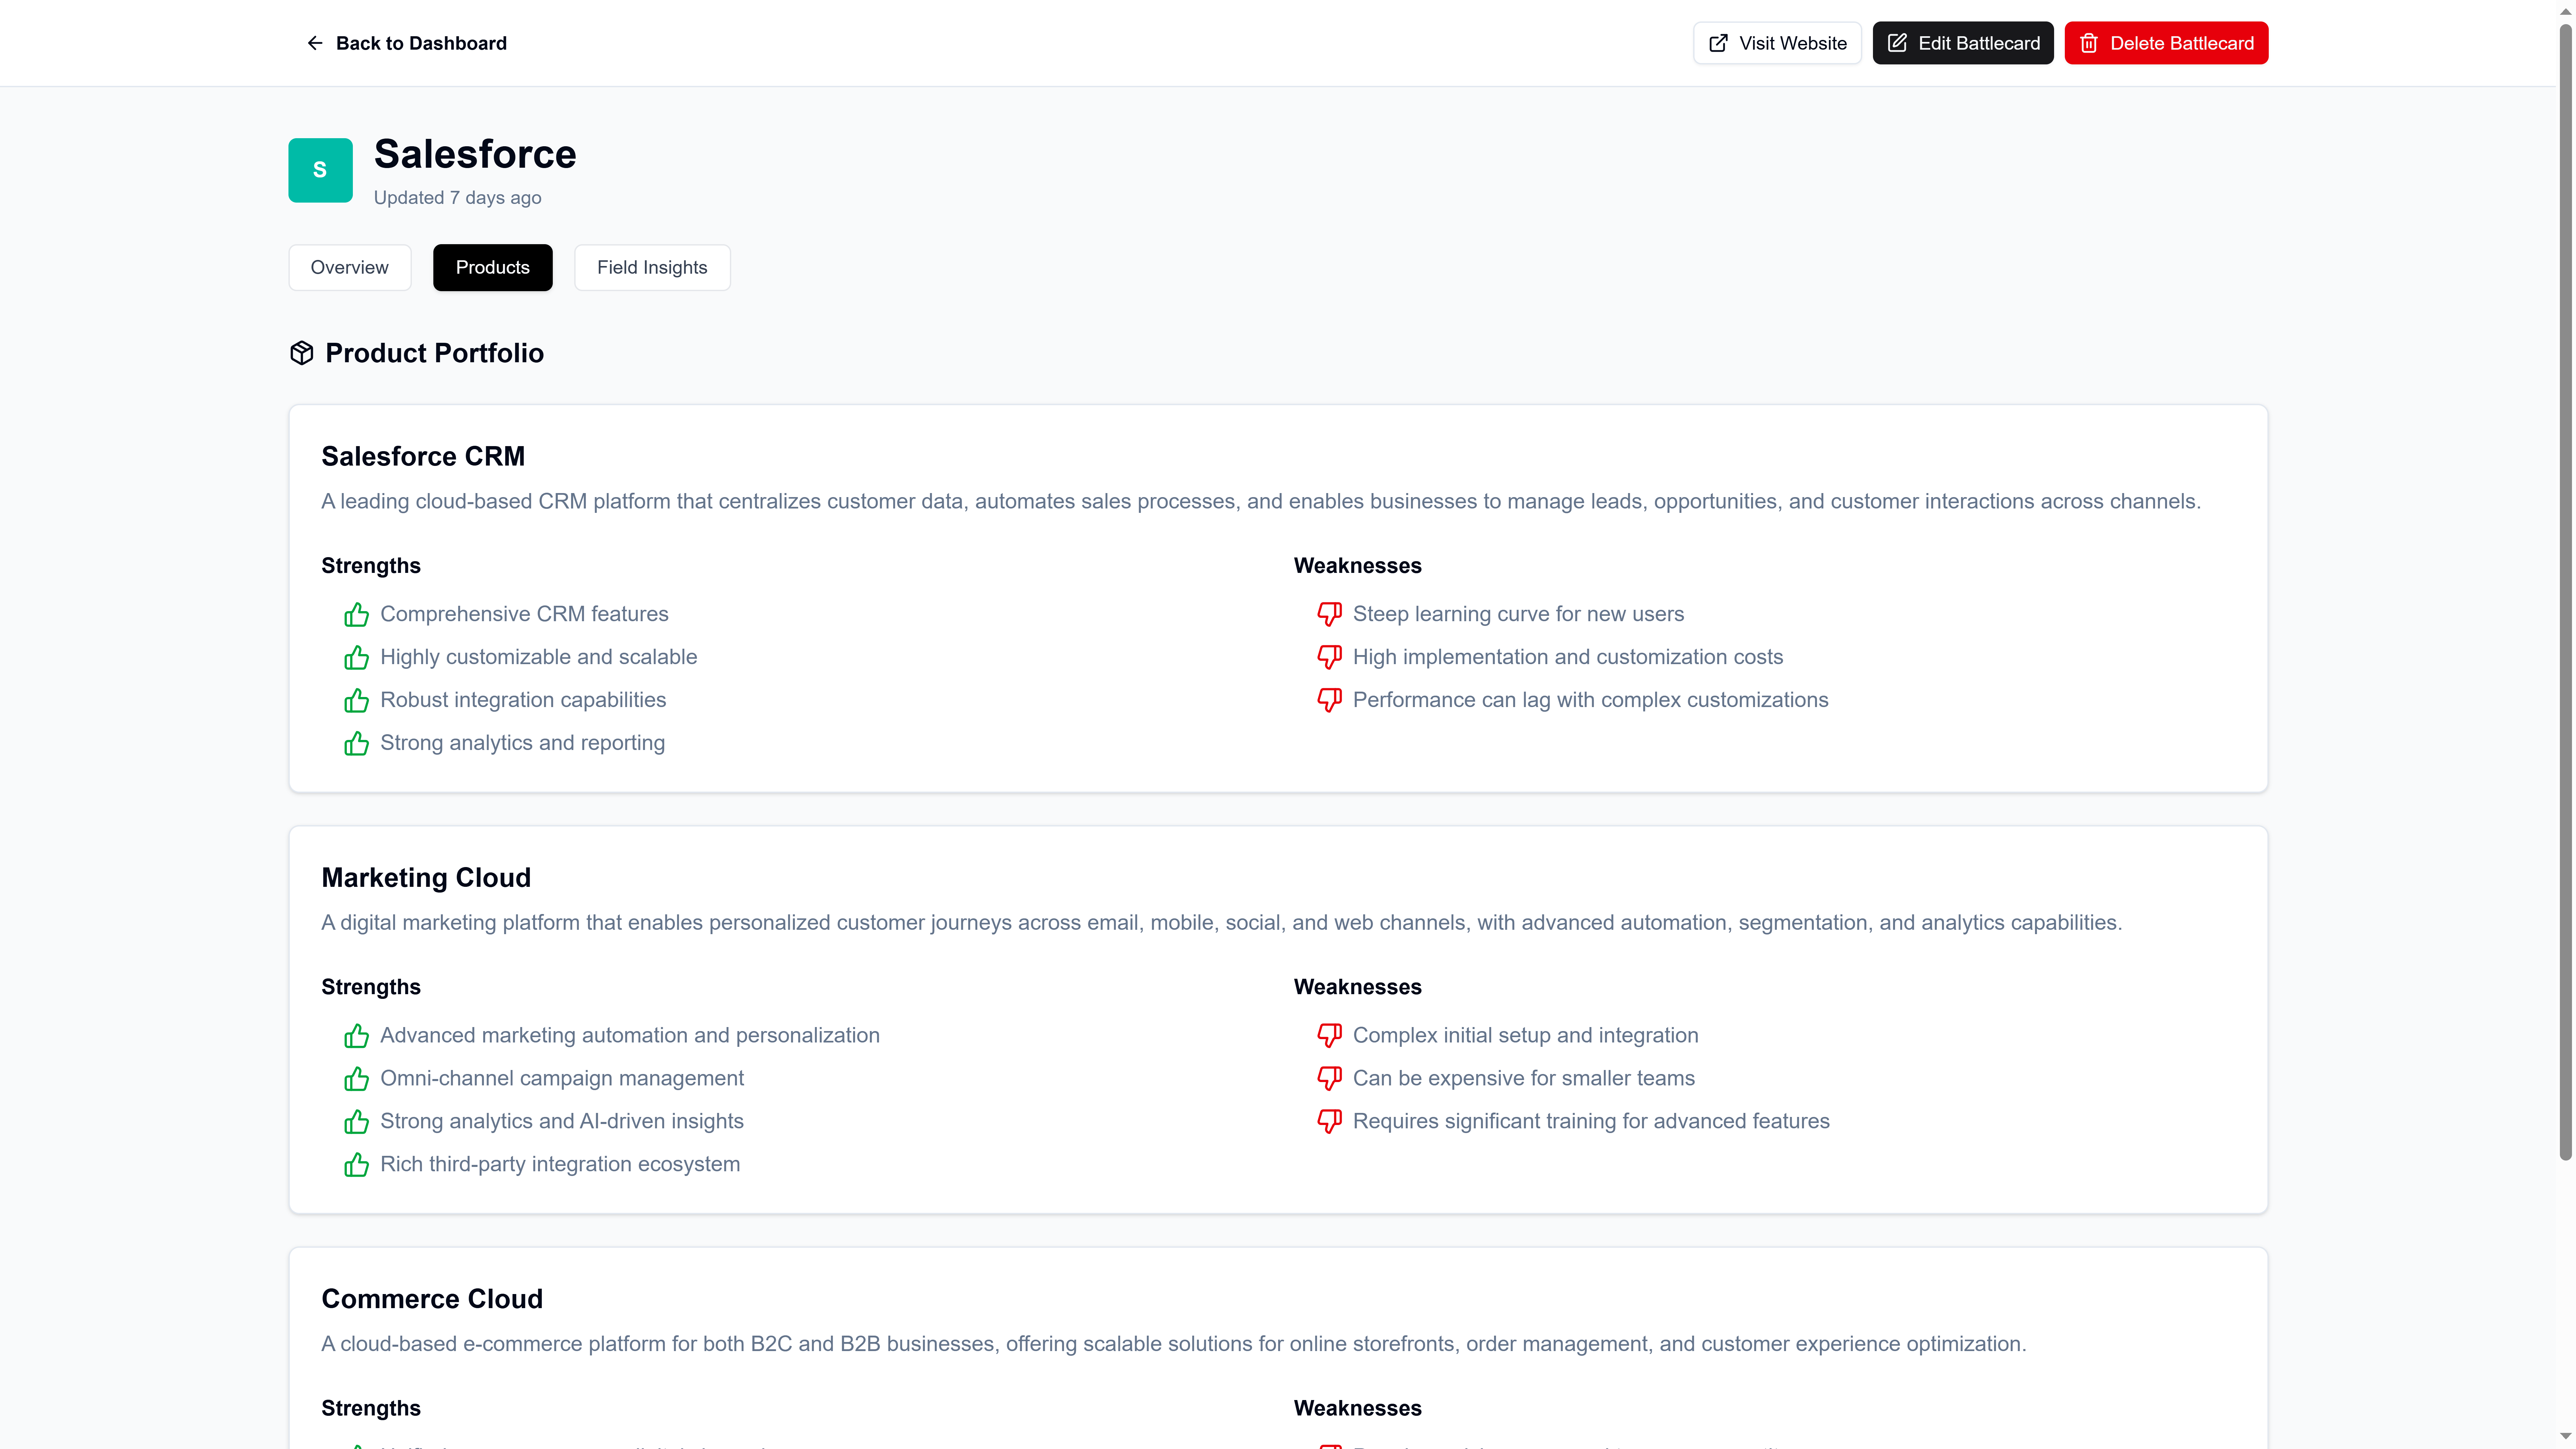The image size is (2576, 1449).
Task: Click the Product Portfolio box icon
Action: (301, 353)
